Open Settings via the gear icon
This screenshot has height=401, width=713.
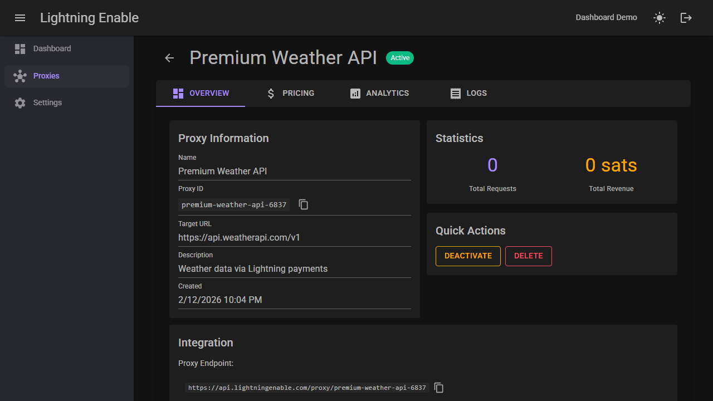[20, 102]
